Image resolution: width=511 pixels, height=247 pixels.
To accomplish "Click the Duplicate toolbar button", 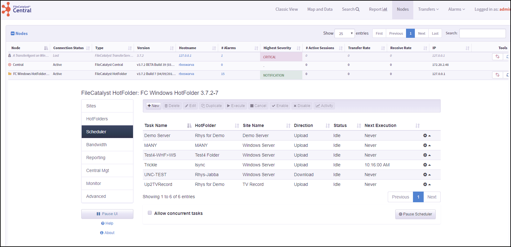I will pyautogui.click(x=211, y=106).
